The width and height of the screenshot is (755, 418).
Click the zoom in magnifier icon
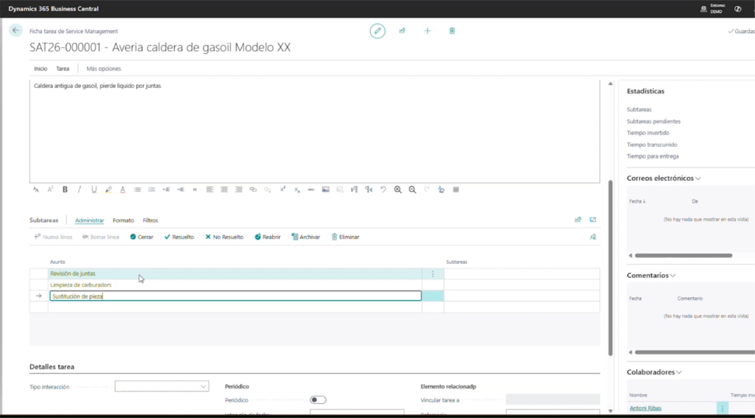click(398, 189)
